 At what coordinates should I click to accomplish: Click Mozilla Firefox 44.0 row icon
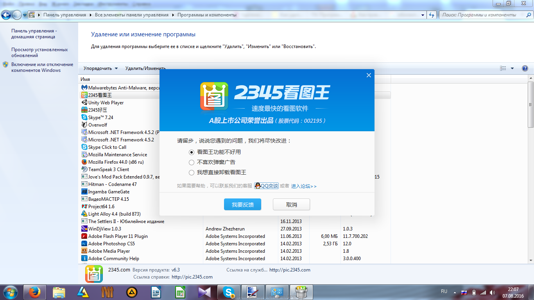(84, 162)
